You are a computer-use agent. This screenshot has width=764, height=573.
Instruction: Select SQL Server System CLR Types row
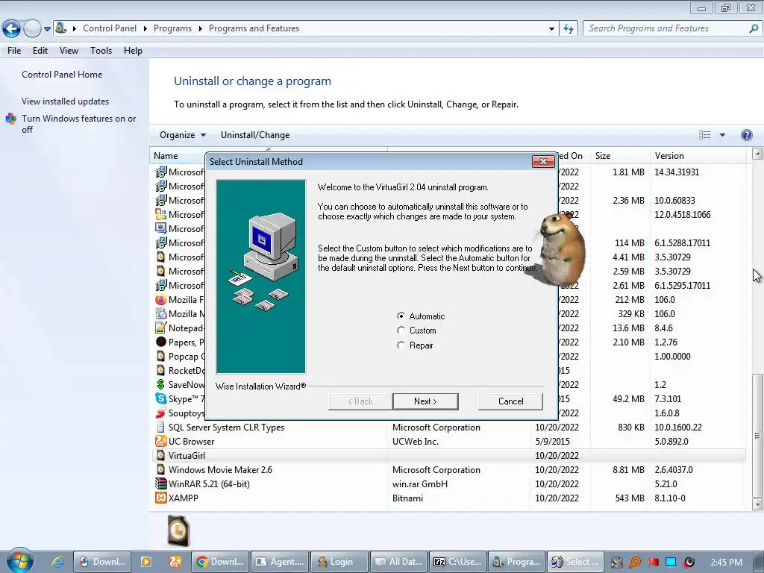point(448,428)
